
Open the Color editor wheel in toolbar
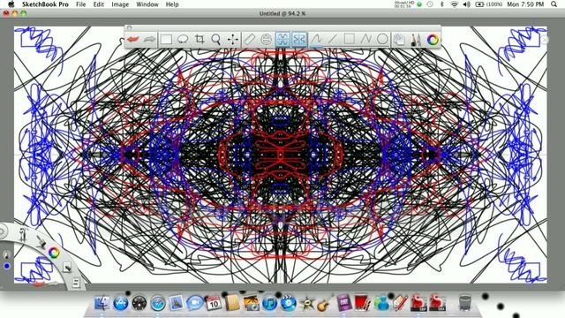(x=433, y=39)
